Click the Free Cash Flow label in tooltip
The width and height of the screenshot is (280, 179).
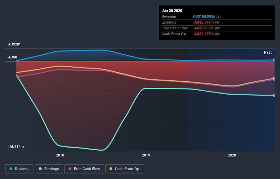point(175,28)
